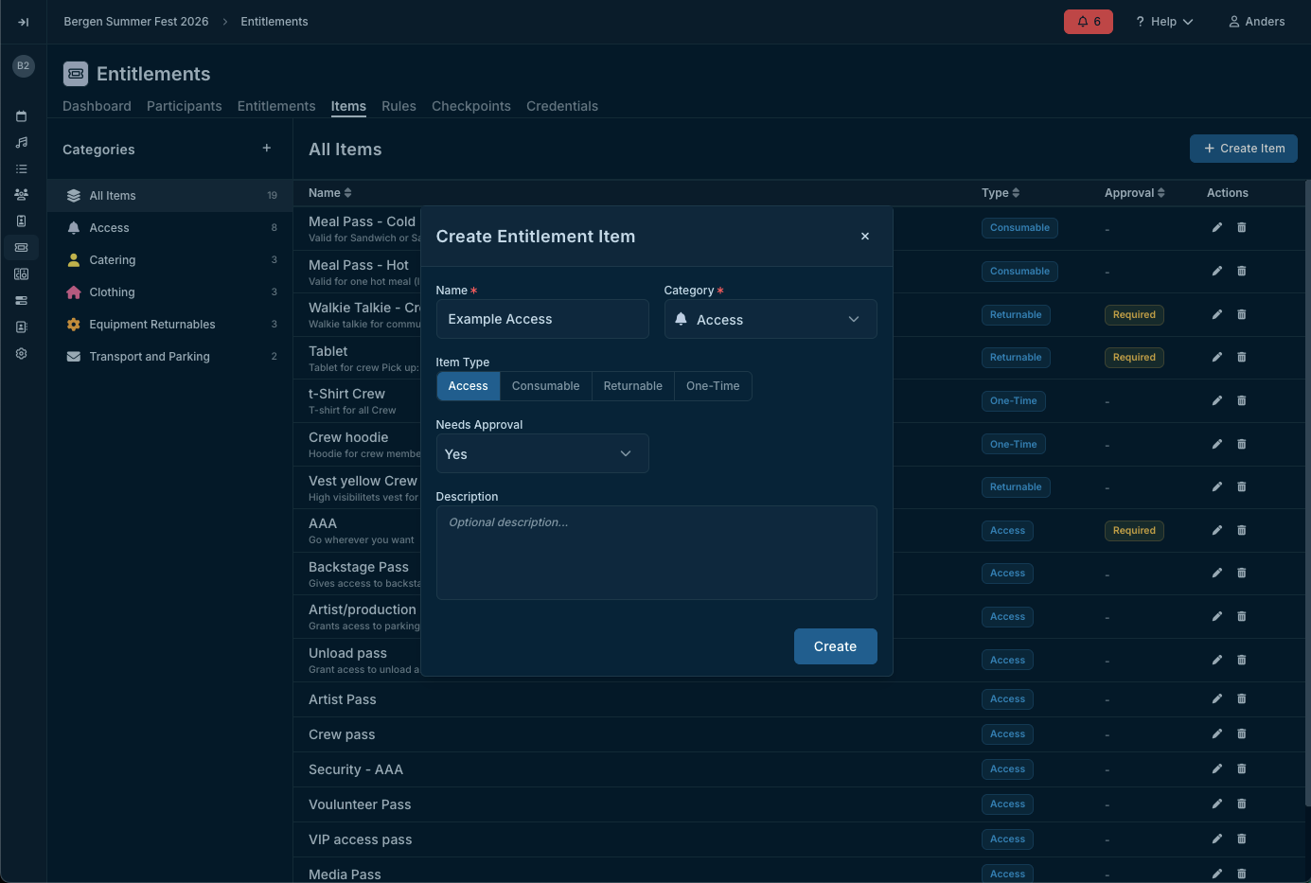
Task: Sort table by Name column
Action: click(x=330, y=192)
